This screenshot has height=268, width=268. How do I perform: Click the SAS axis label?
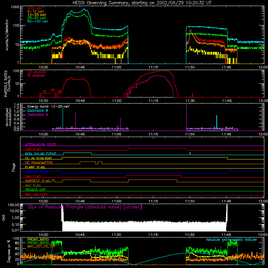click(x=4, y=217)
